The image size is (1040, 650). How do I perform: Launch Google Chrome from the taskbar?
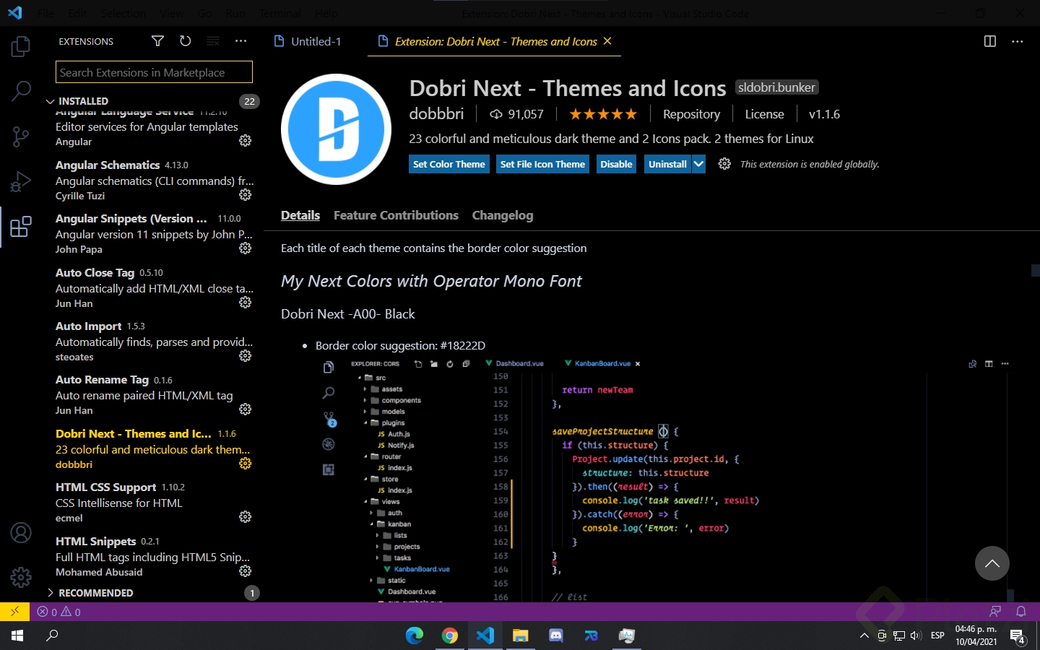[449, 636]
